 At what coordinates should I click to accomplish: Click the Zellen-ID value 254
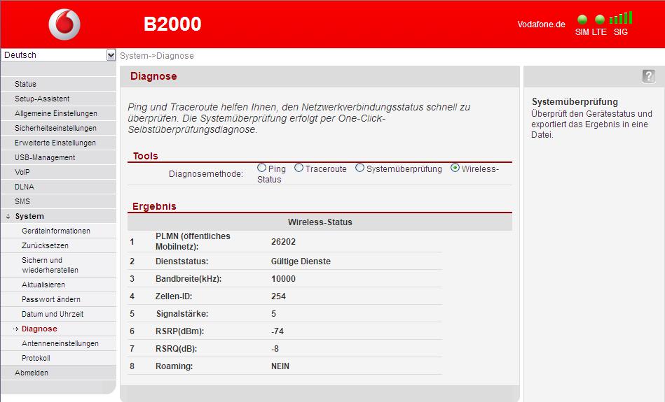(278, 296)
